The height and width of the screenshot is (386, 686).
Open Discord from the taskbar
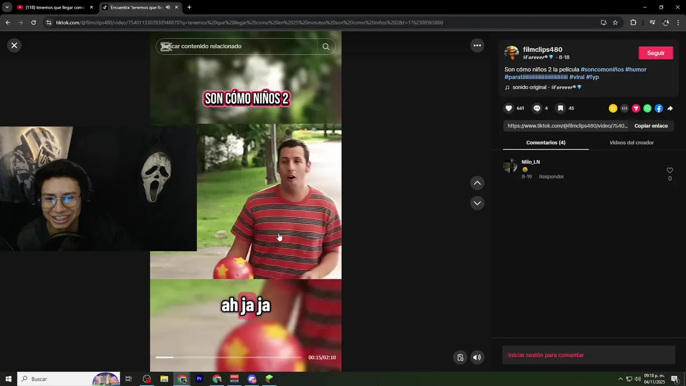(252, 379)
